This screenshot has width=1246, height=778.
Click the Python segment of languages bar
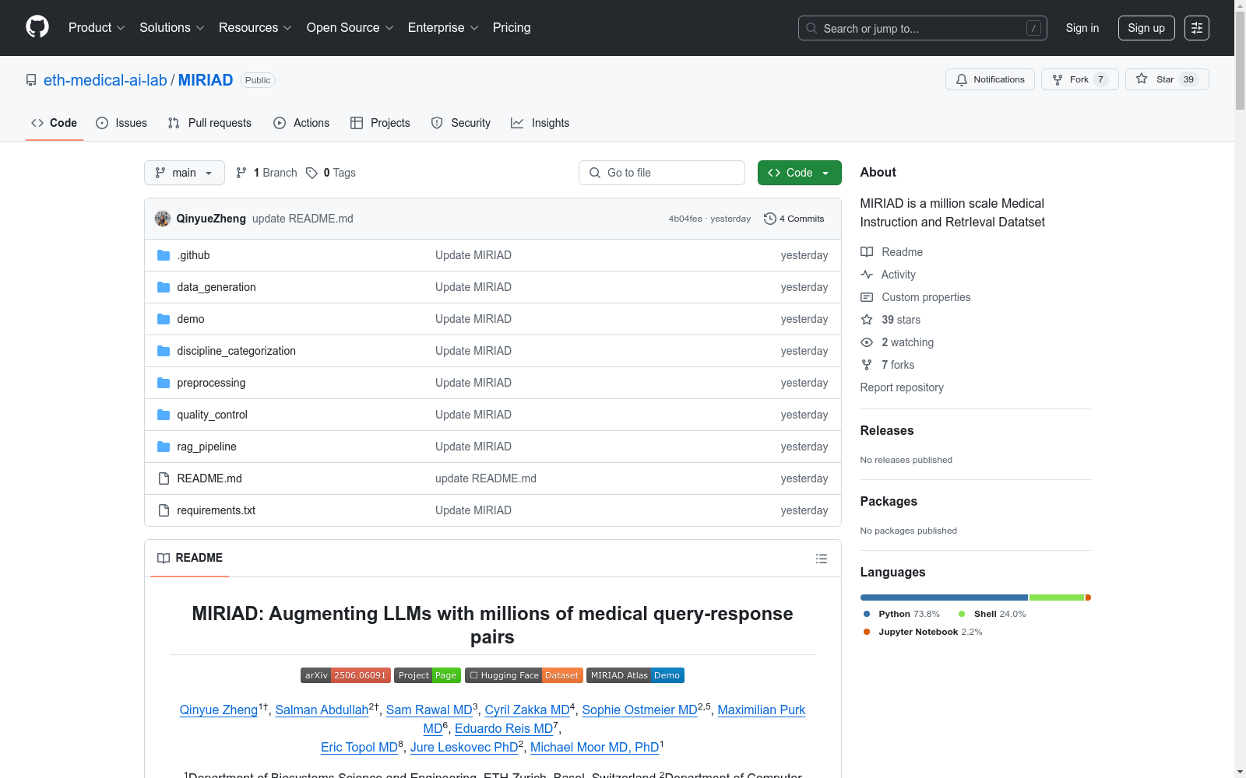coord(944,598)
